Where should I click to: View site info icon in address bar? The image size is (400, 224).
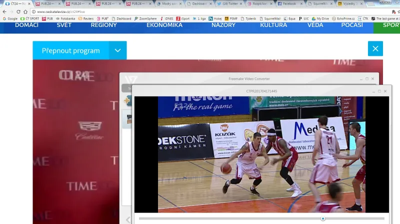point(33,11)
